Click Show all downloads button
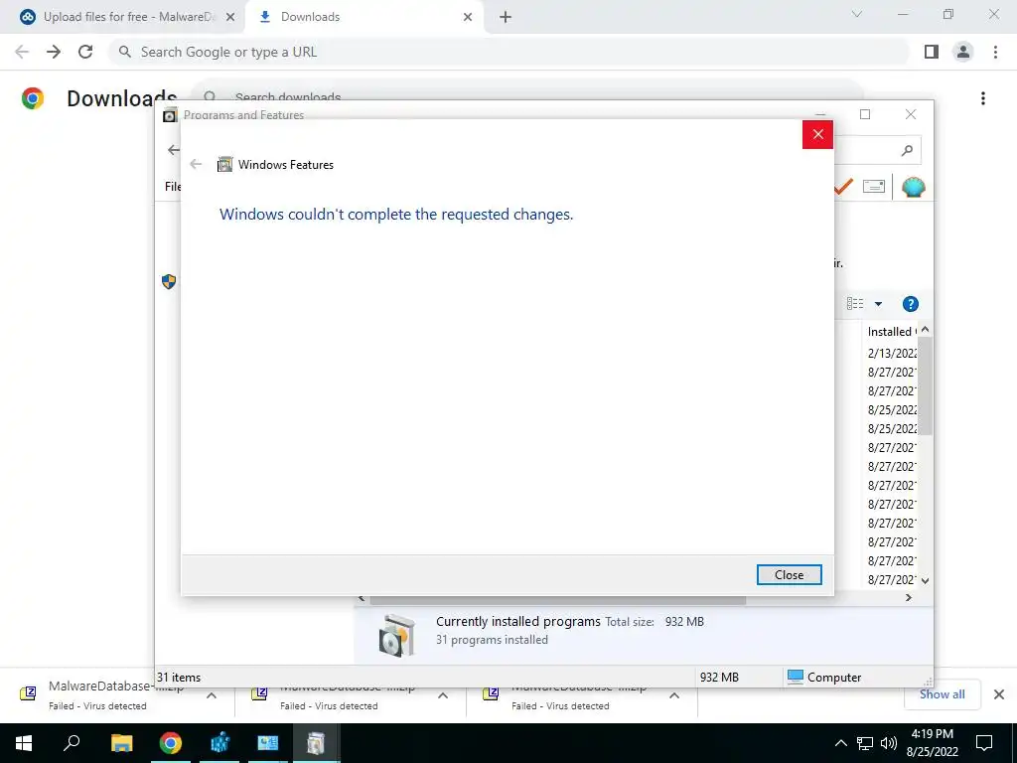1017x763 pixels. click(942, 694)
